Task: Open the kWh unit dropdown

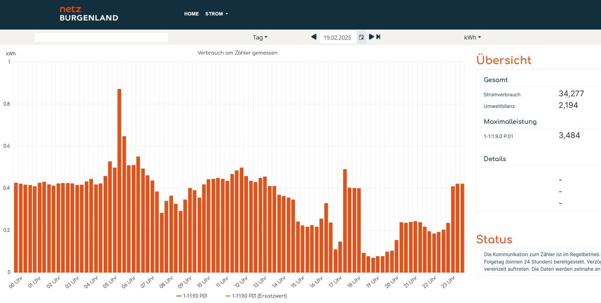Action: [472, 37]
